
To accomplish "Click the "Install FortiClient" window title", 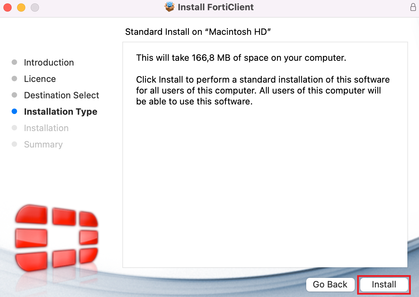I will pos(216,7).
